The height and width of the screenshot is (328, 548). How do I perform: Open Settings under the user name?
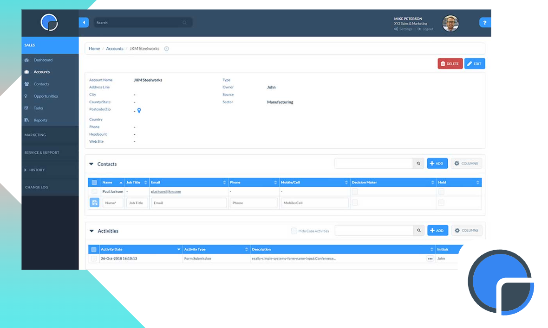[x=403, y=29]
